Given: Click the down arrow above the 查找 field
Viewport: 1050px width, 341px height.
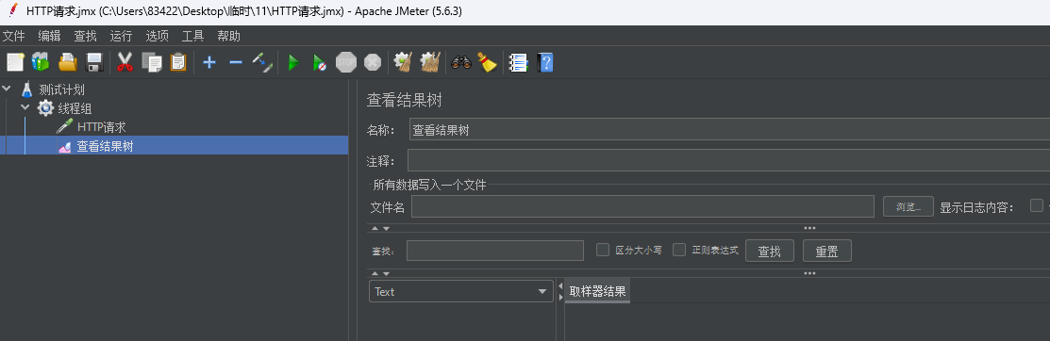Looking at the screenshot, I should [x=386, y=229].
